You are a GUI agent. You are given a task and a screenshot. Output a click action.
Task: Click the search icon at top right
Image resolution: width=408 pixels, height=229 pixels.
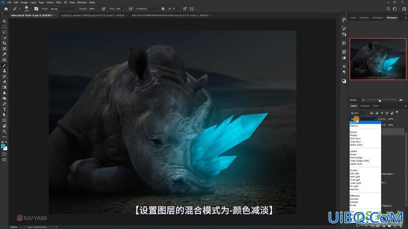(388, 9)
